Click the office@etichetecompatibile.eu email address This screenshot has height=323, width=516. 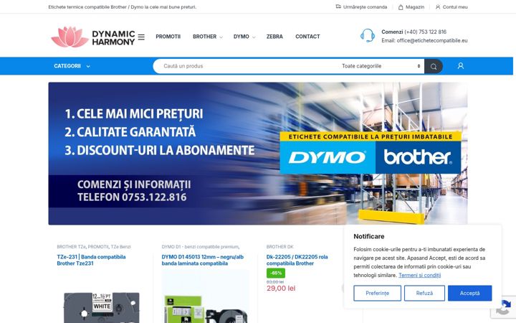431,40
